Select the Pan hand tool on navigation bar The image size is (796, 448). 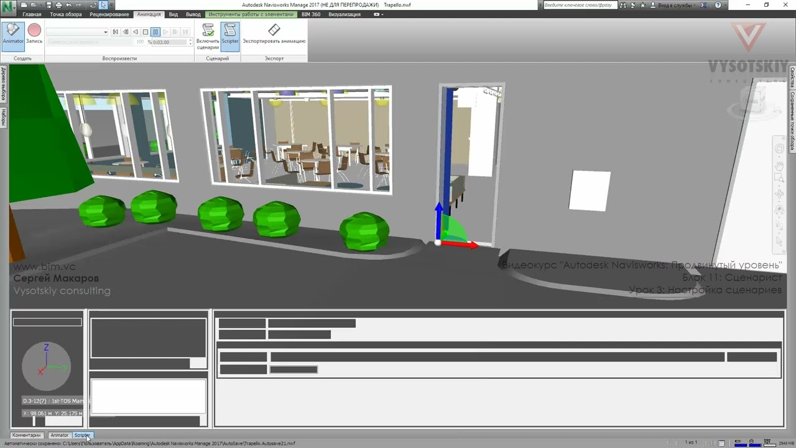pos(779,166)
